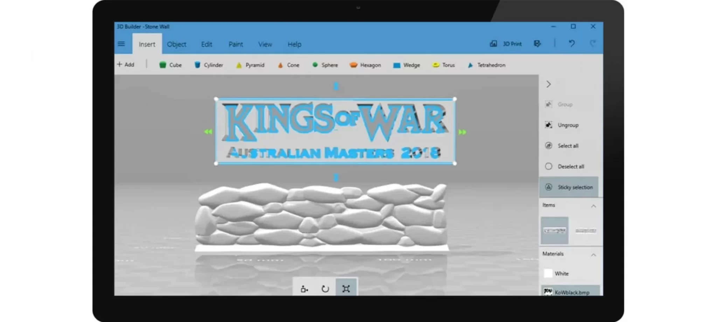Image resolution: width=717 pixels, height=322 pixels.
Task: Collapse the Items section
Action: click(593, 206)
